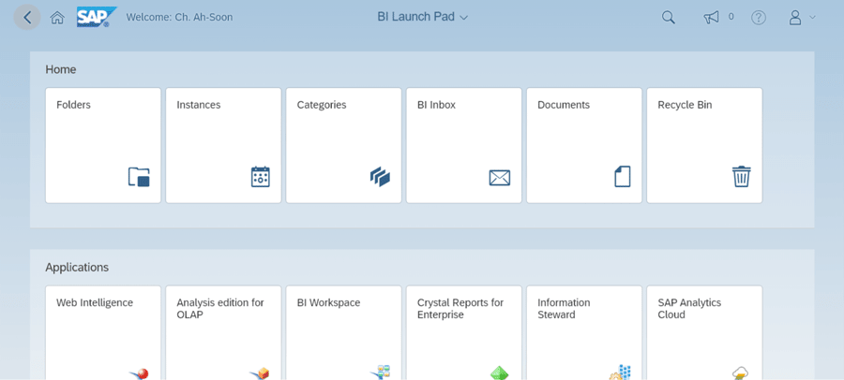
Task: Open notifications megaphone icon
Action: (711, 18)
